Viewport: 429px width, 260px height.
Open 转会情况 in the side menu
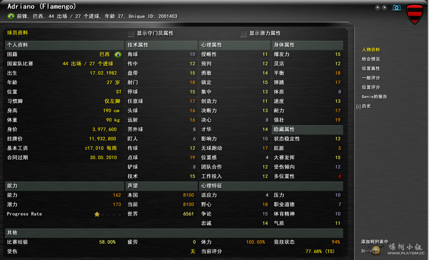point(371,59)
